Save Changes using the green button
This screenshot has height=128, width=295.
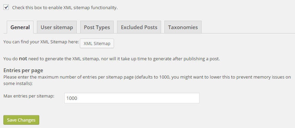(21, 120)
